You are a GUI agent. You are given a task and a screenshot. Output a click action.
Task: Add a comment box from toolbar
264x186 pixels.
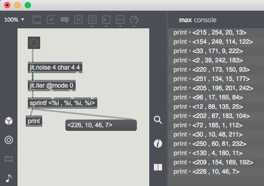tap(65, 20)
